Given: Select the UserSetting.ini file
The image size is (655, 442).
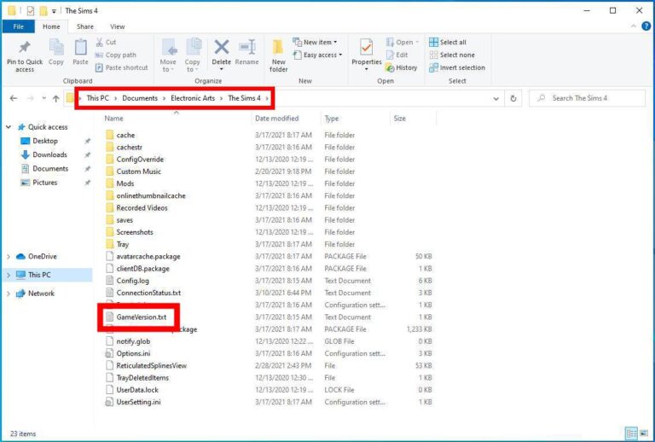Looking at the screenshot, I should click(138, 402).
